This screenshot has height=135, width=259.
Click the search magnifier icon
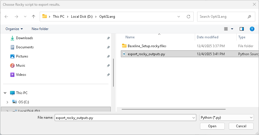[249, 17]
